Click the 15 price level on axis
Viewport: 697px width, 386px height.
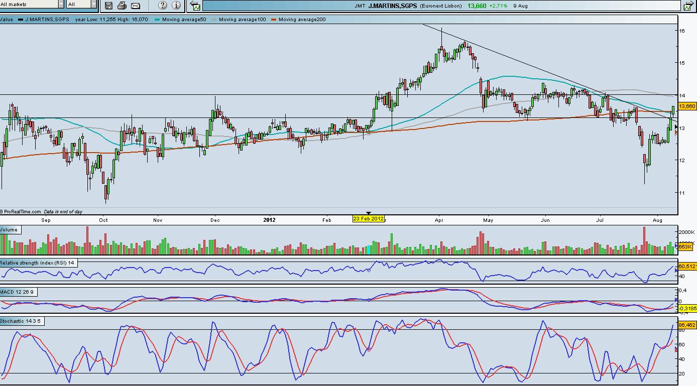pos(682,63)
